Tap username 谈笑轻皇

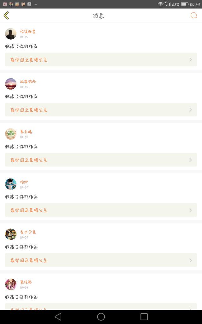pos(28,31)
